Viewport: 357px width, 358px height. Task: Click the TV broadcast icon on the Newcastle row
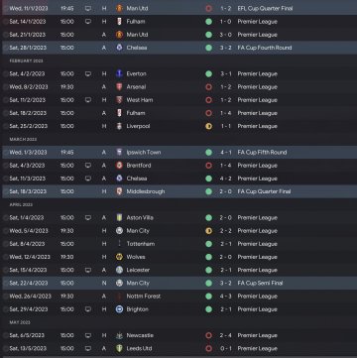coord(88,335)
